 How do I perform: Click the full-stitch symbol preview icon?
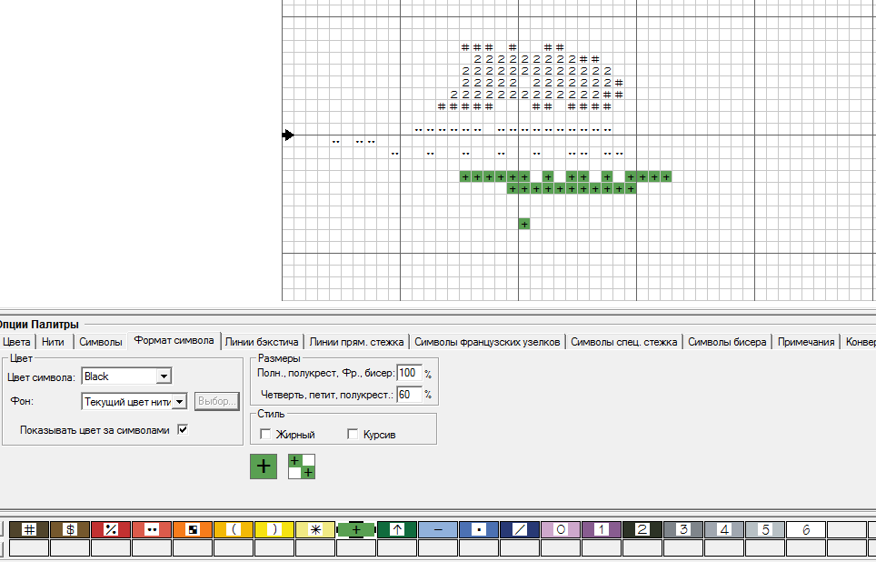[264, 467]
